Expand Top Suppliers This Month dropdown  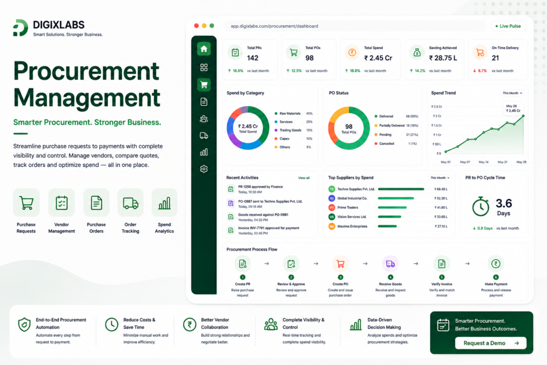tap(440, 178)
